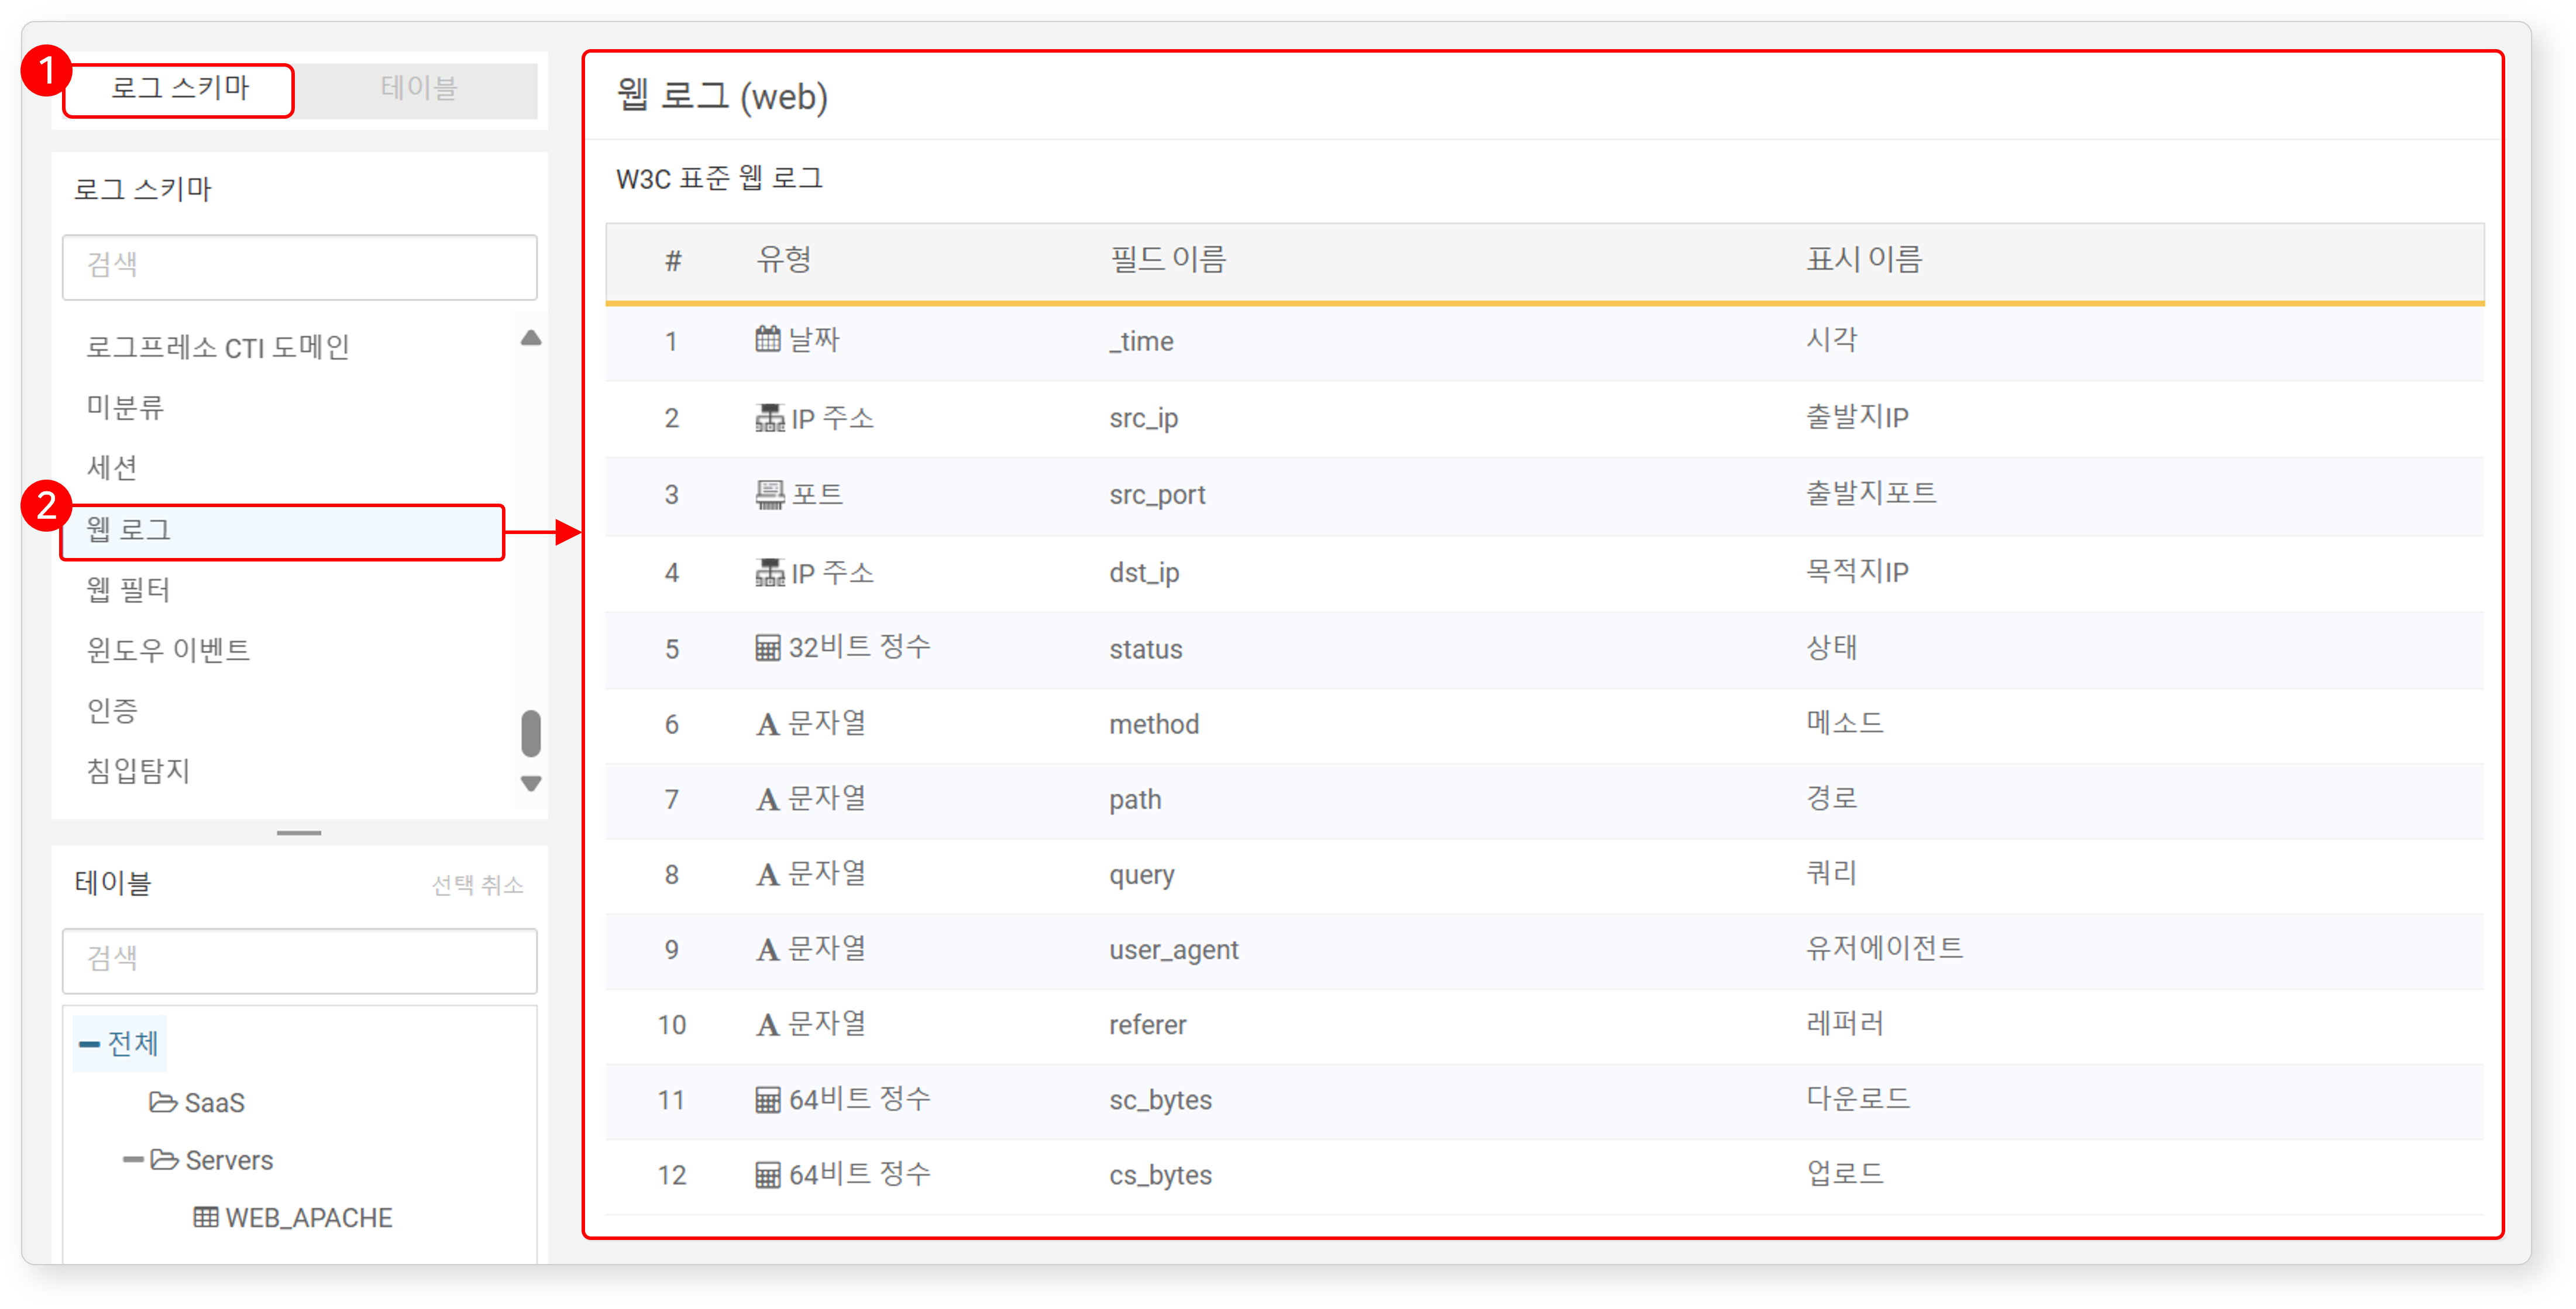The height and width of the screenshot is (1309, 2576).
Task: Click the 유형 column header
Action: tap(784, 260)
